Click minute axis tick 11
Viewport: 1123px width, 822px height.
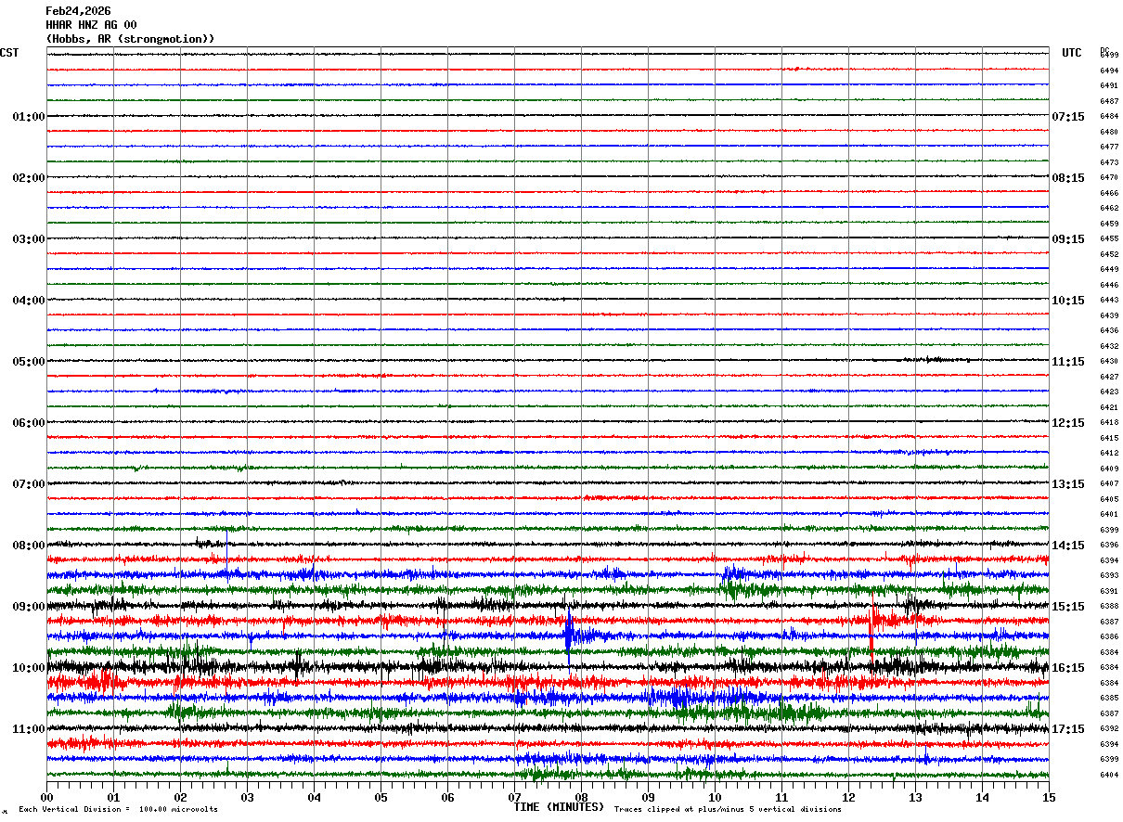pos(781,797)
